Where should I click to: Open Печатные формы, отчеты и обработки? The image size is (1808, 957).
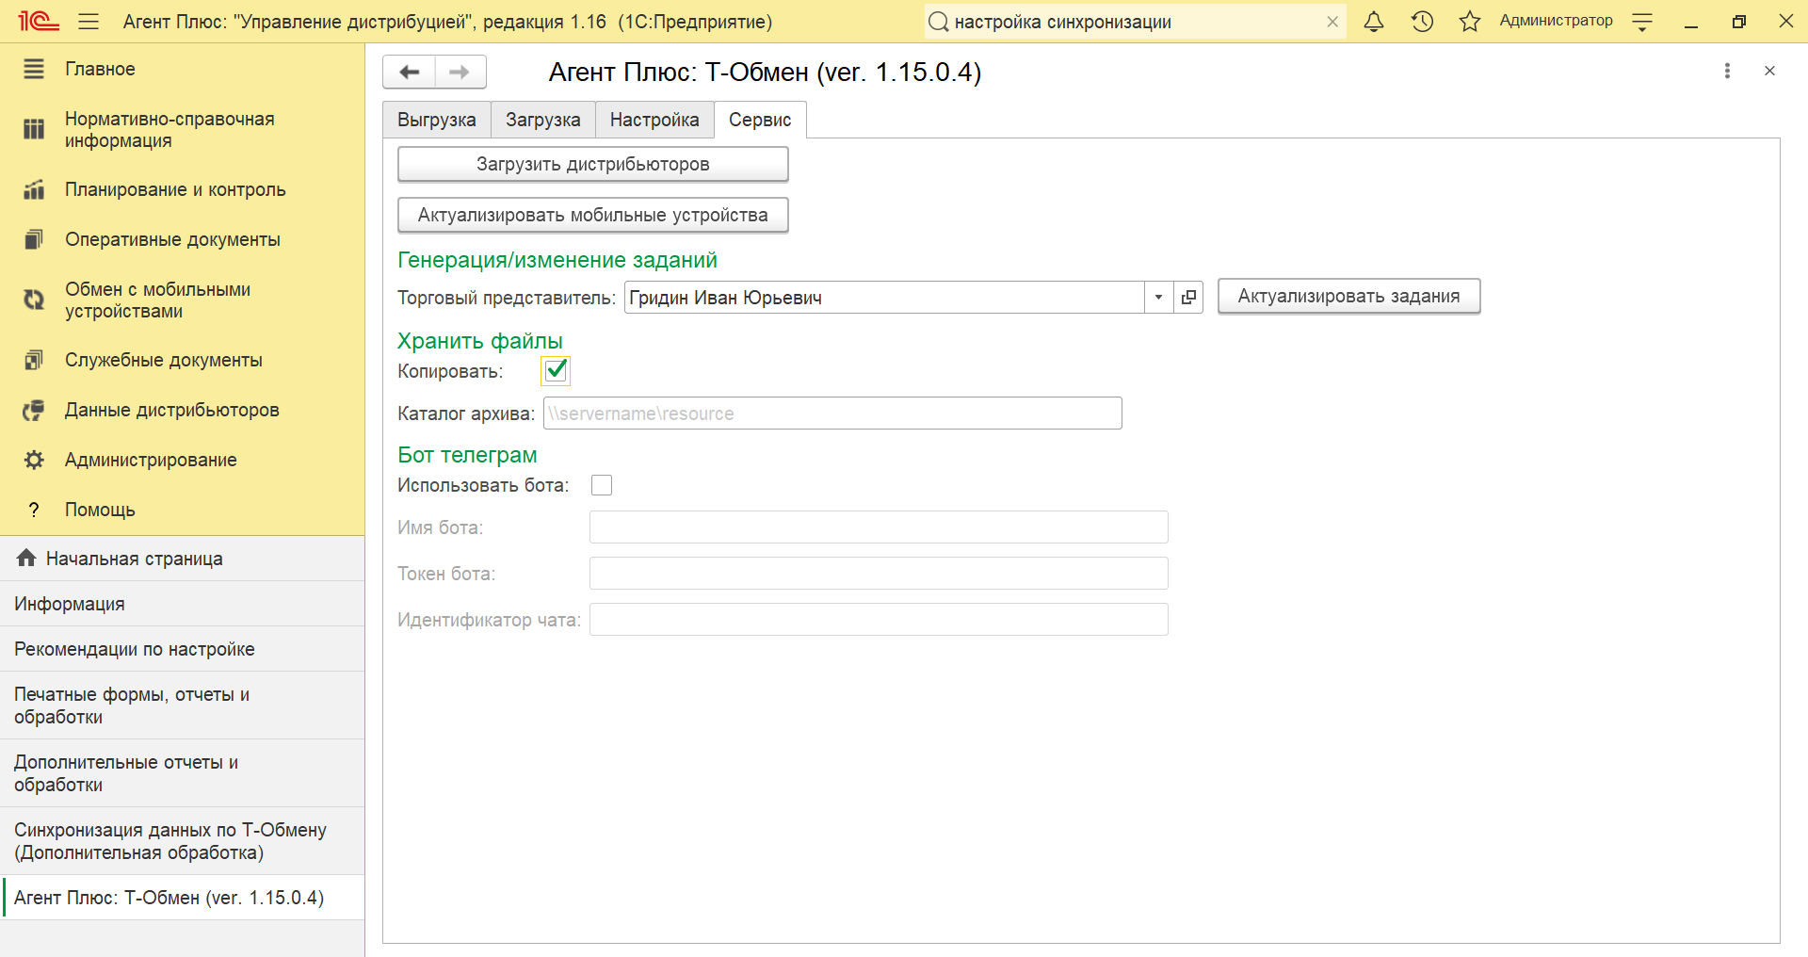click(183, 706)
